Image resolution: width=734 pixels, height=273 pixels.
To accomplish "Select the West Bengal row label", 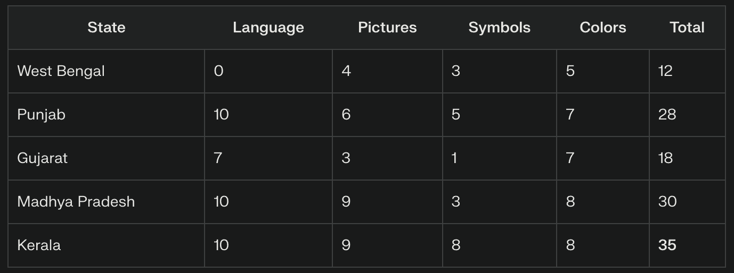I will click(x=61, y=71).
